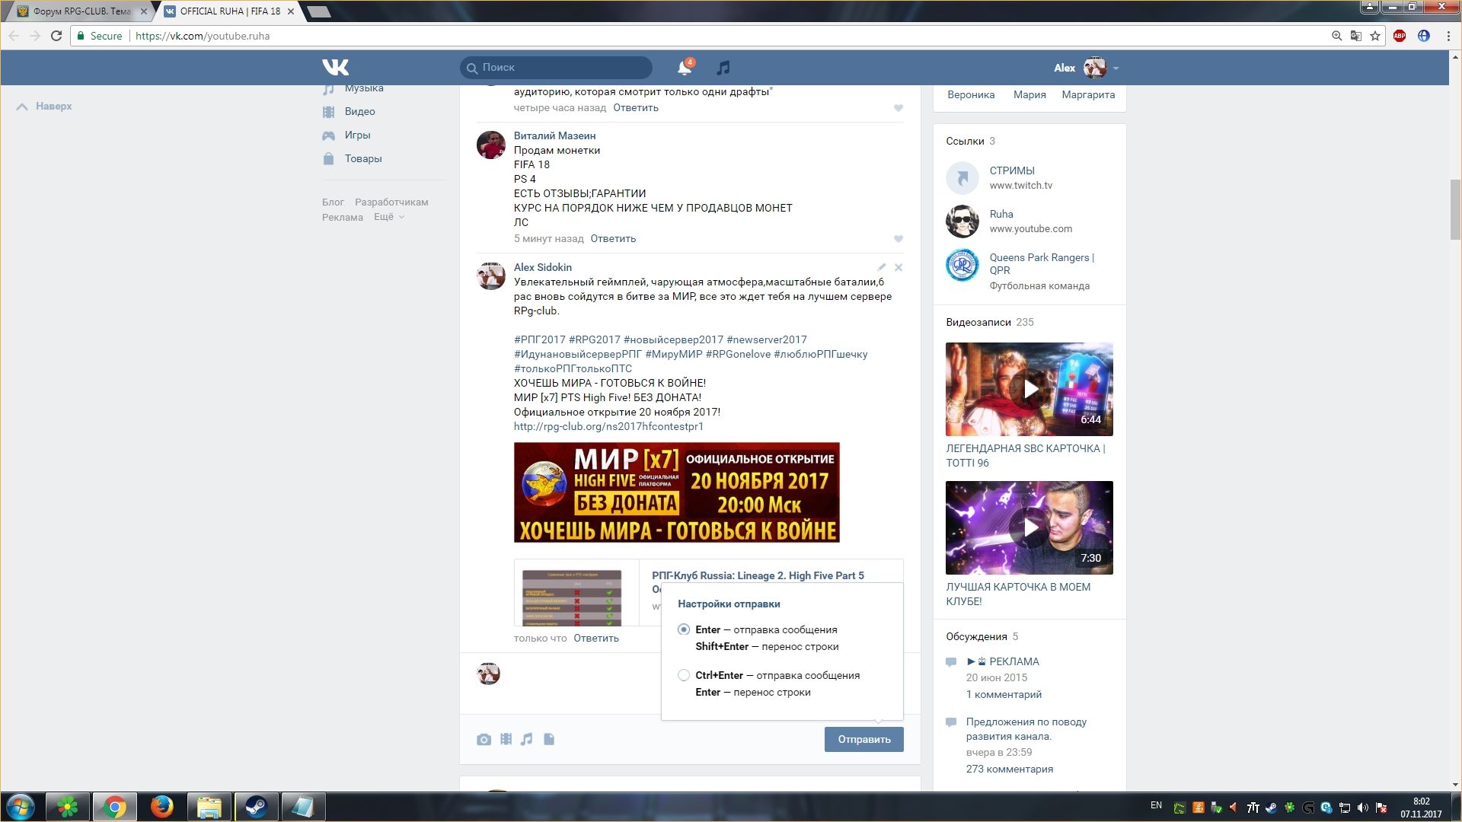Click the Товары bag icon
Screen dimensions: 1462x822
point(328,158)
